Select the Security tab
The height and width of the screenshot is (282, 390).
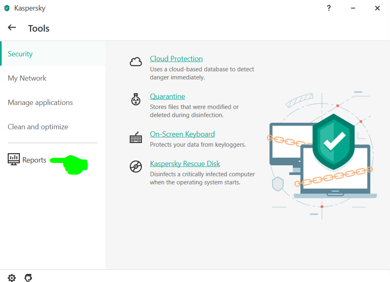pyautogui.click(x=53, y=54)
